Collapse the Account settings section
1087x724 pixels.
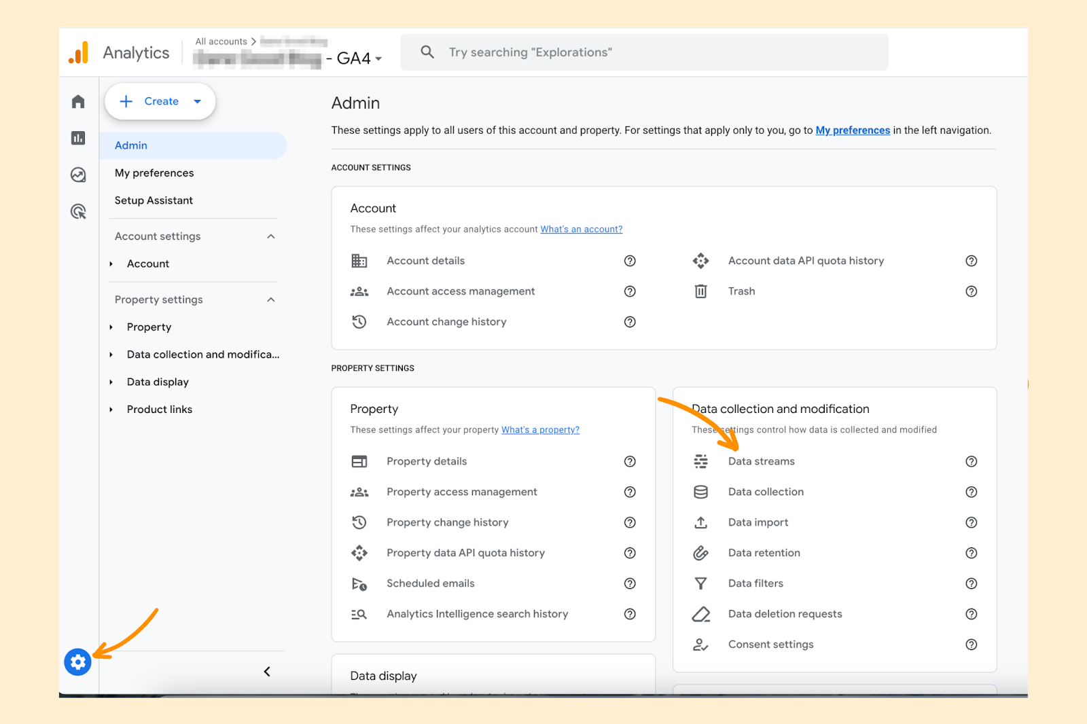tap(270, 236)
